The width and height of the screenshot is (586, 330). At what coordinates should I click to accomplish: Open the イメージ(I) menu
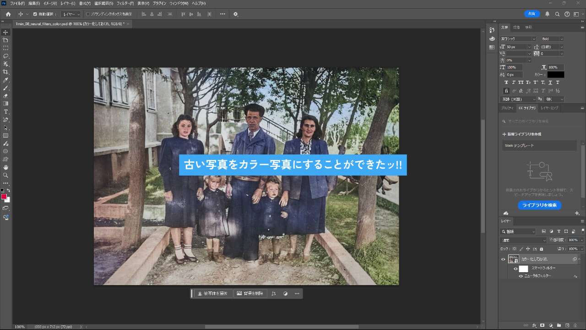click(x=51, y=3)
